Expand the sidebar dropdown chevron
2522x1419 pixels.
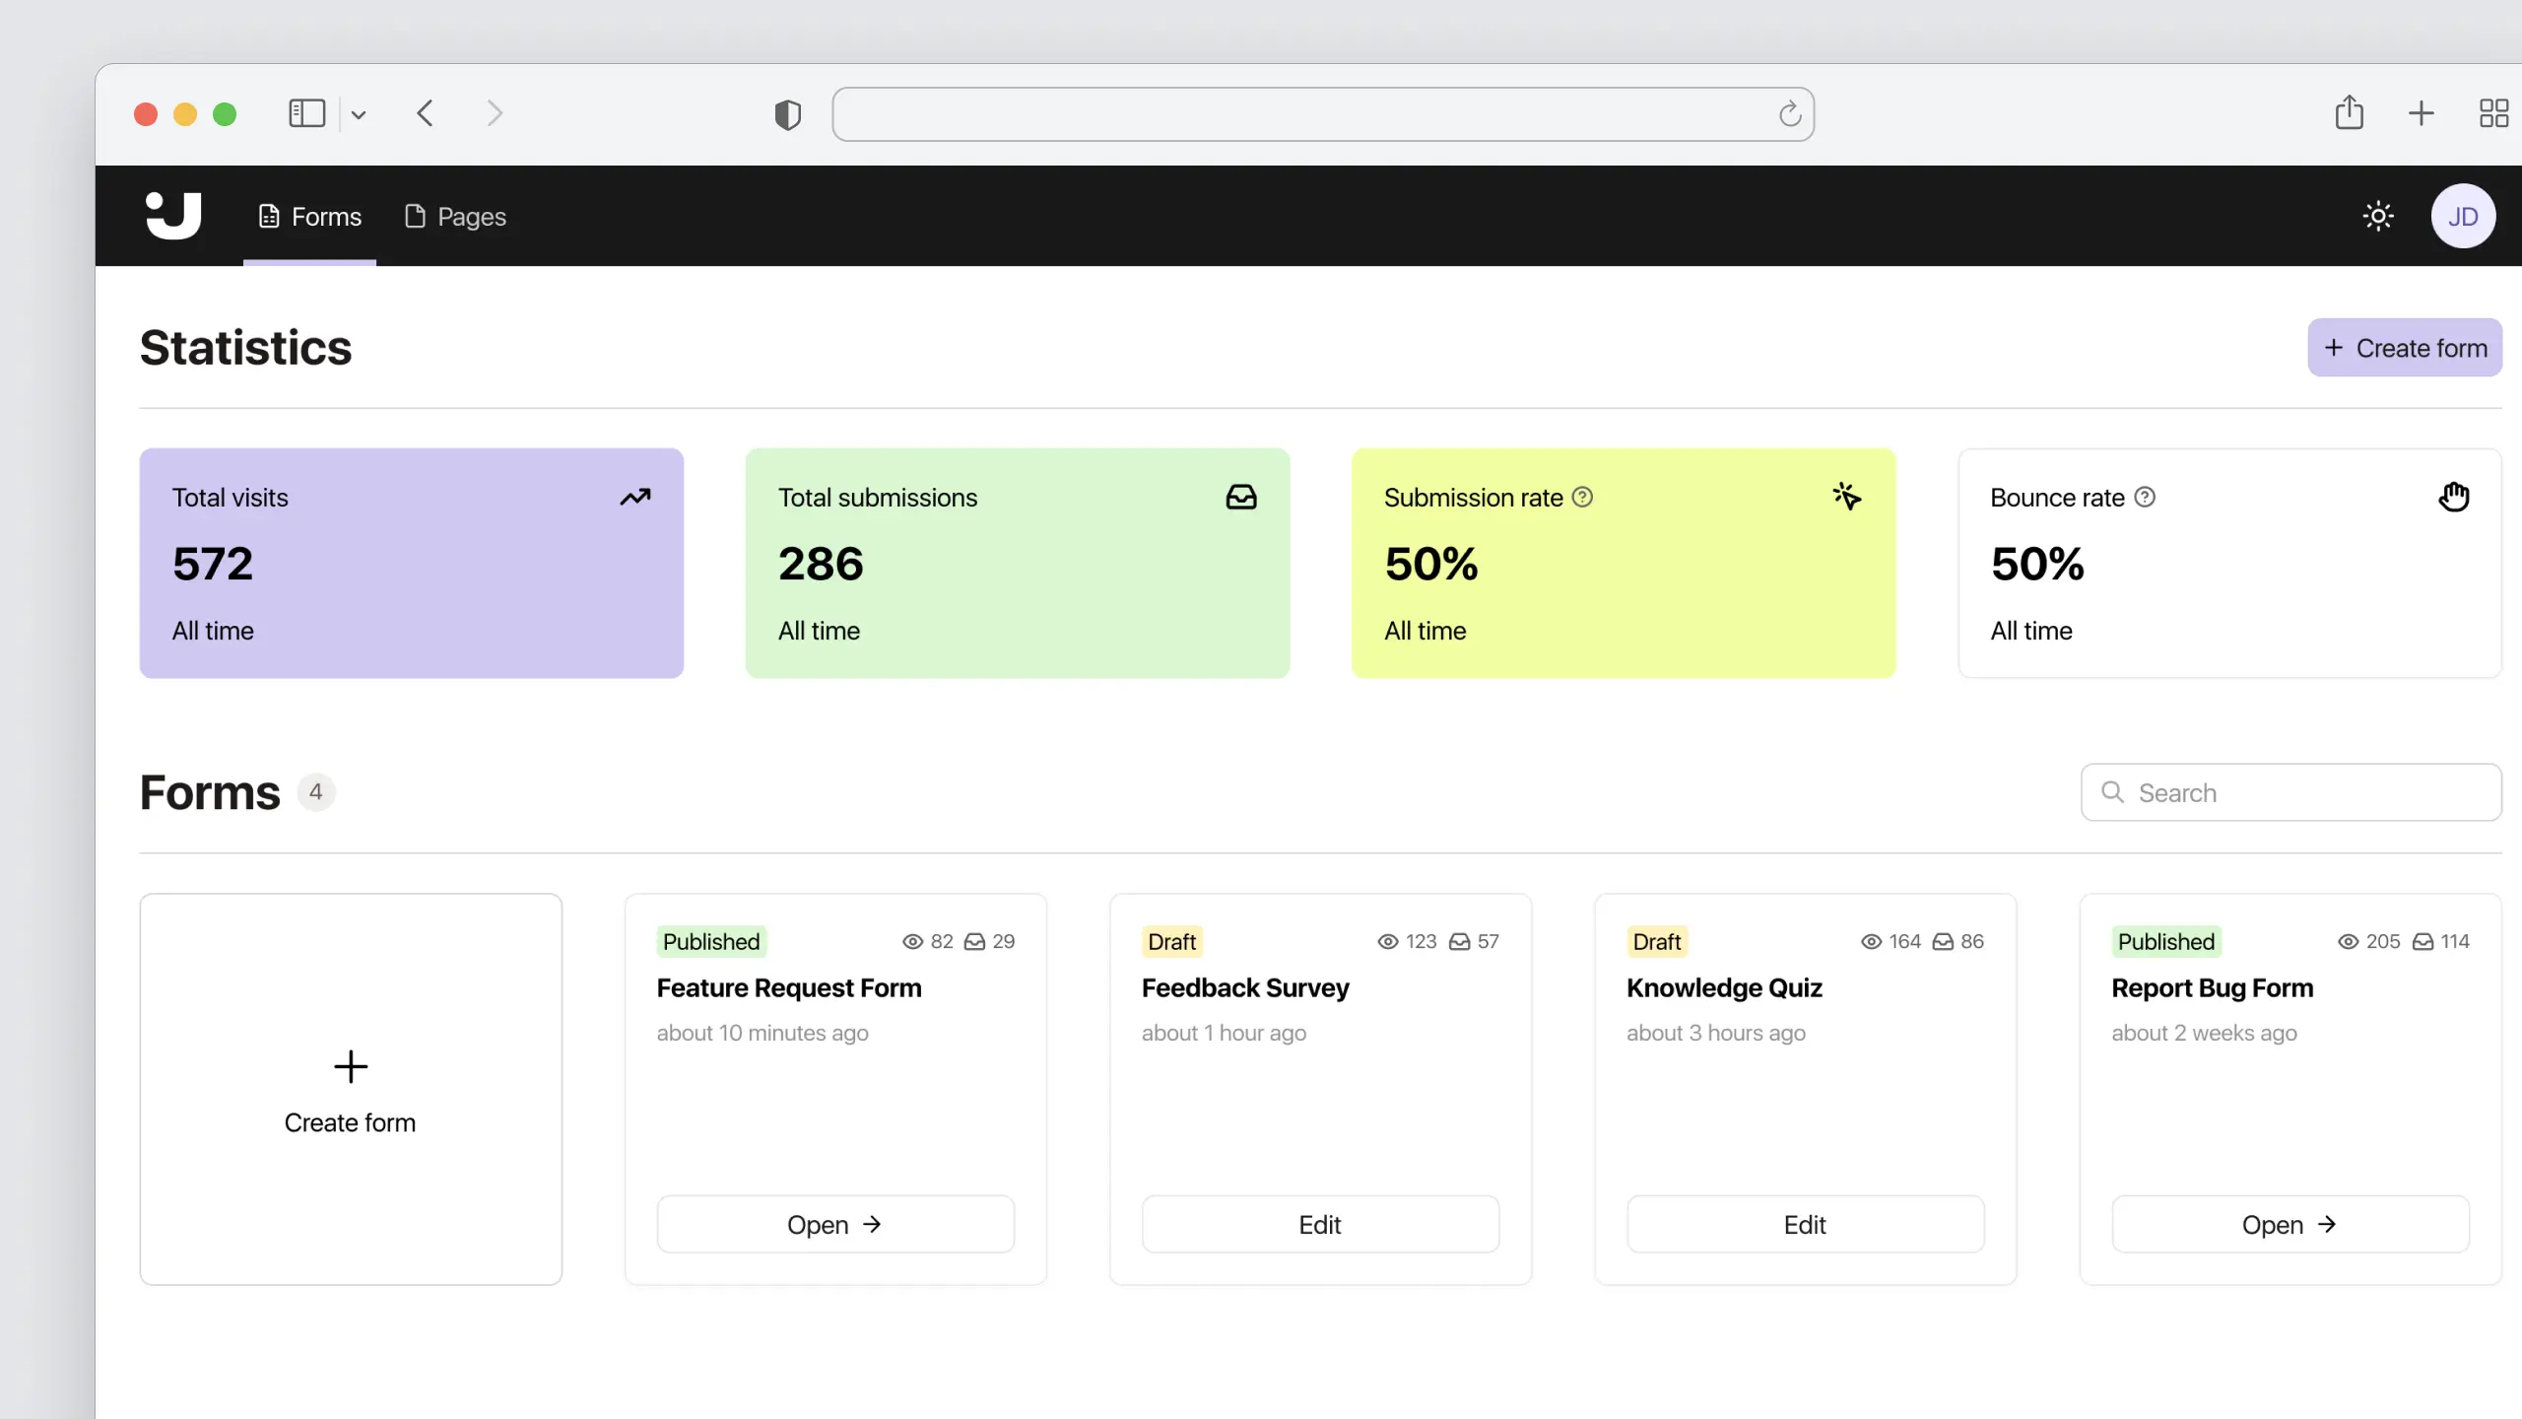(x=359, y=115)
